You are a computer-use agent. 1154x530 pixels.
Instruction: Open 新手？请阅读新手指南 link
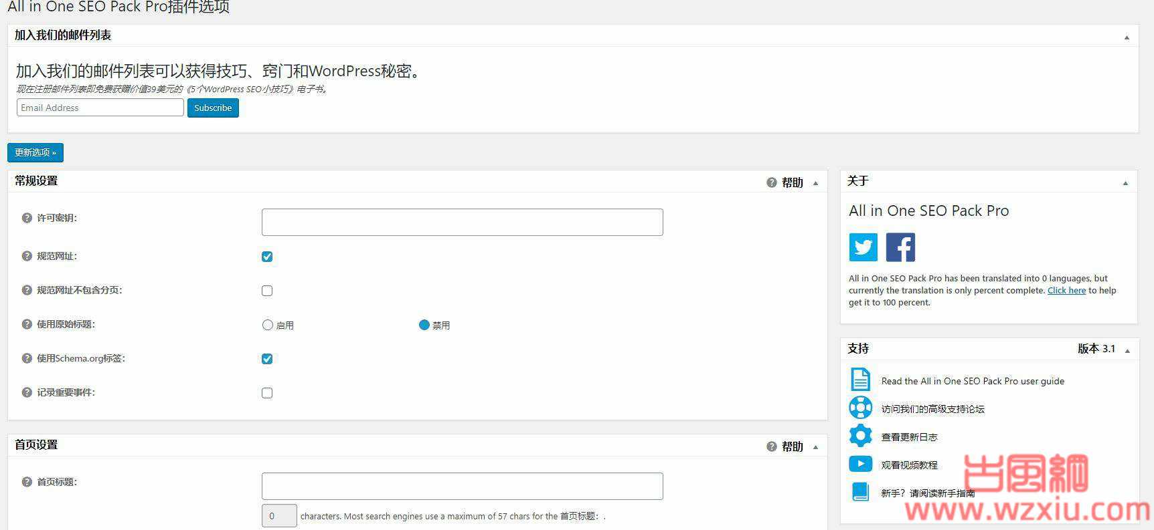pyautogui.click(x=928, y=493)
